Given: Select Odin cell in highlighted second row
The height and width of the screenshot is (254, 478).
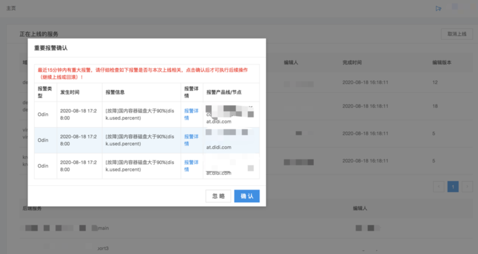Looking at the screenshot, I should pos(43,140).
